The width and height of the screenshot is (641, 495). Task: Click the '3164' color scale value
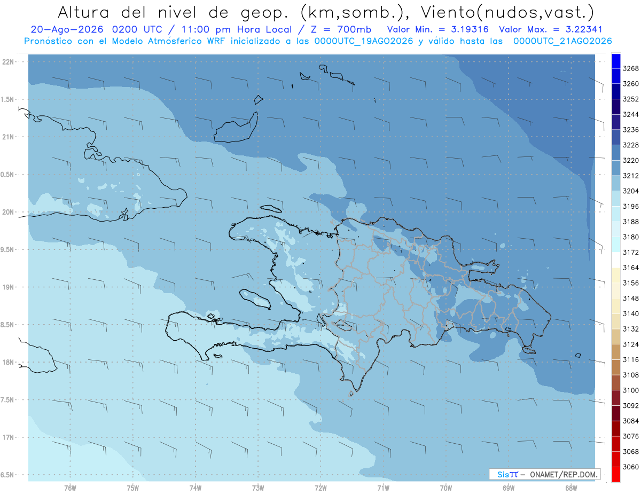pos(631,268)
